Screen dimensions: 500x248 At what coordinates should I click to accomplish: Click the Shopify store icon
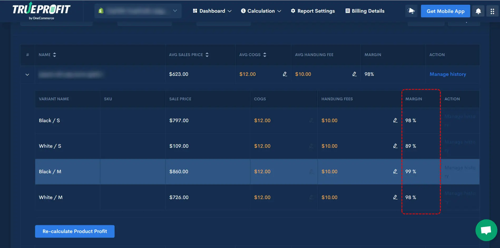click(x=101, y=11)
